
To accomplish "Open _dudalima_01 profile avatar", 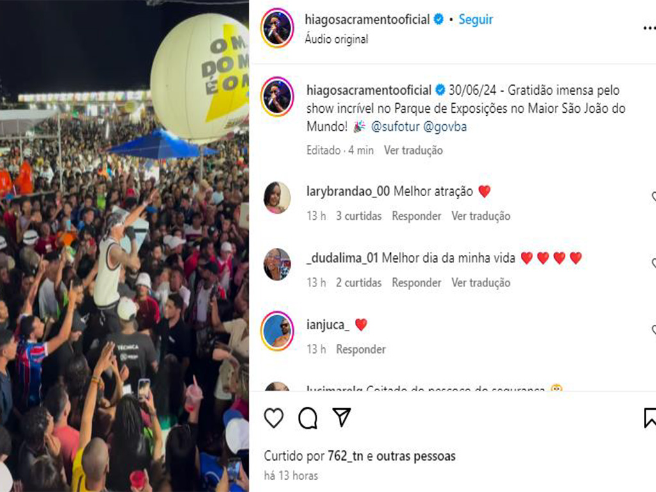I will 277,264.
